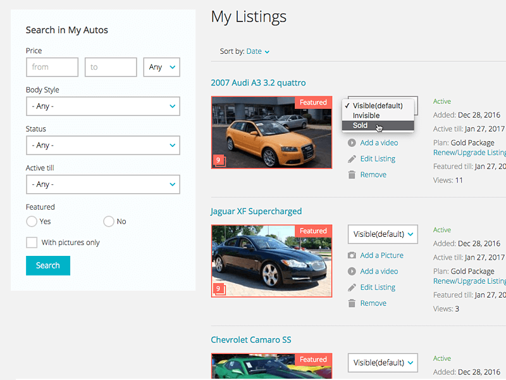
Task: Expand the Status filter dropdown
Action: pyautogui.click(x=103, y=146)
